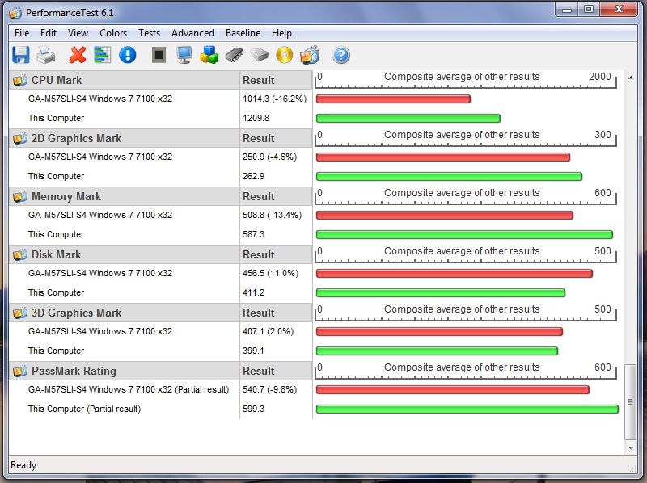Click This Computer (Partial result) row
This screenshot has height=483, width=647.
coord(84,409)
